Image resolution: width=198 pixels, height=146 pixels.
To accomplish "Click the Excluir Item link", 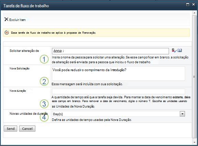I will [18, 20].
